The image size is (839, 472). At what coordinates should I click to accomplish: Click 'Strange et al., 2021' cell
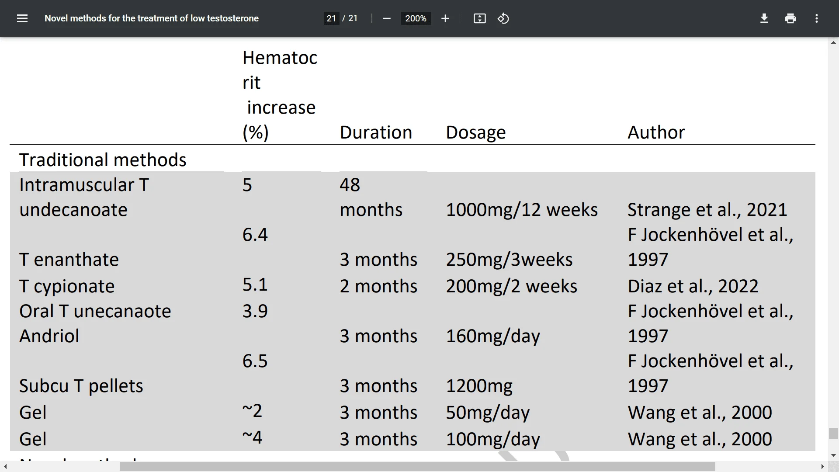click(707, 210)
